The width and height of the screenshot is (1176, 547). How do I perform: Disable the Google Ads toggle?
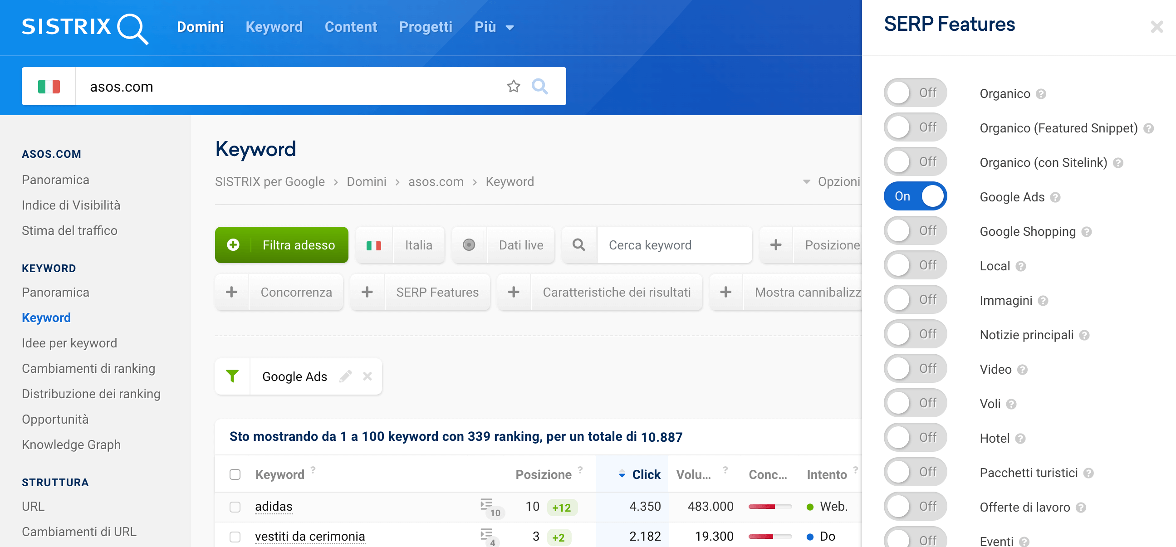(x=916, y=196)
